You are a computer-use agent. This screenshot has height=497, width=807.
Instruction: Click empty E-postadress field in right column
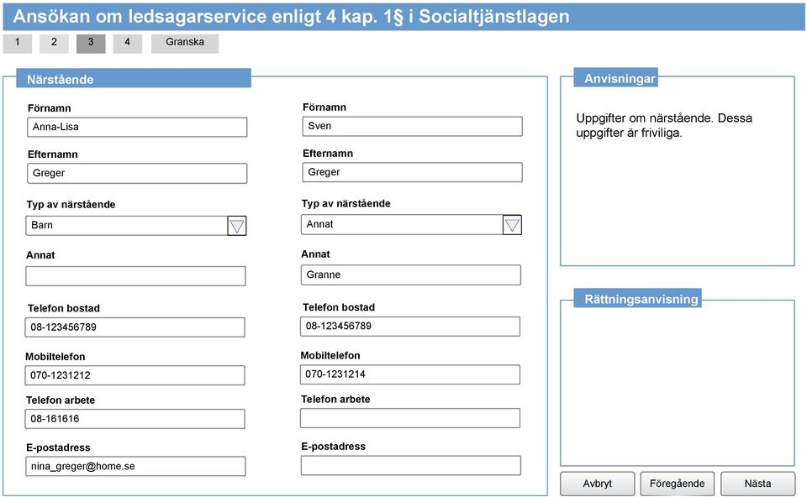point(411,465)
